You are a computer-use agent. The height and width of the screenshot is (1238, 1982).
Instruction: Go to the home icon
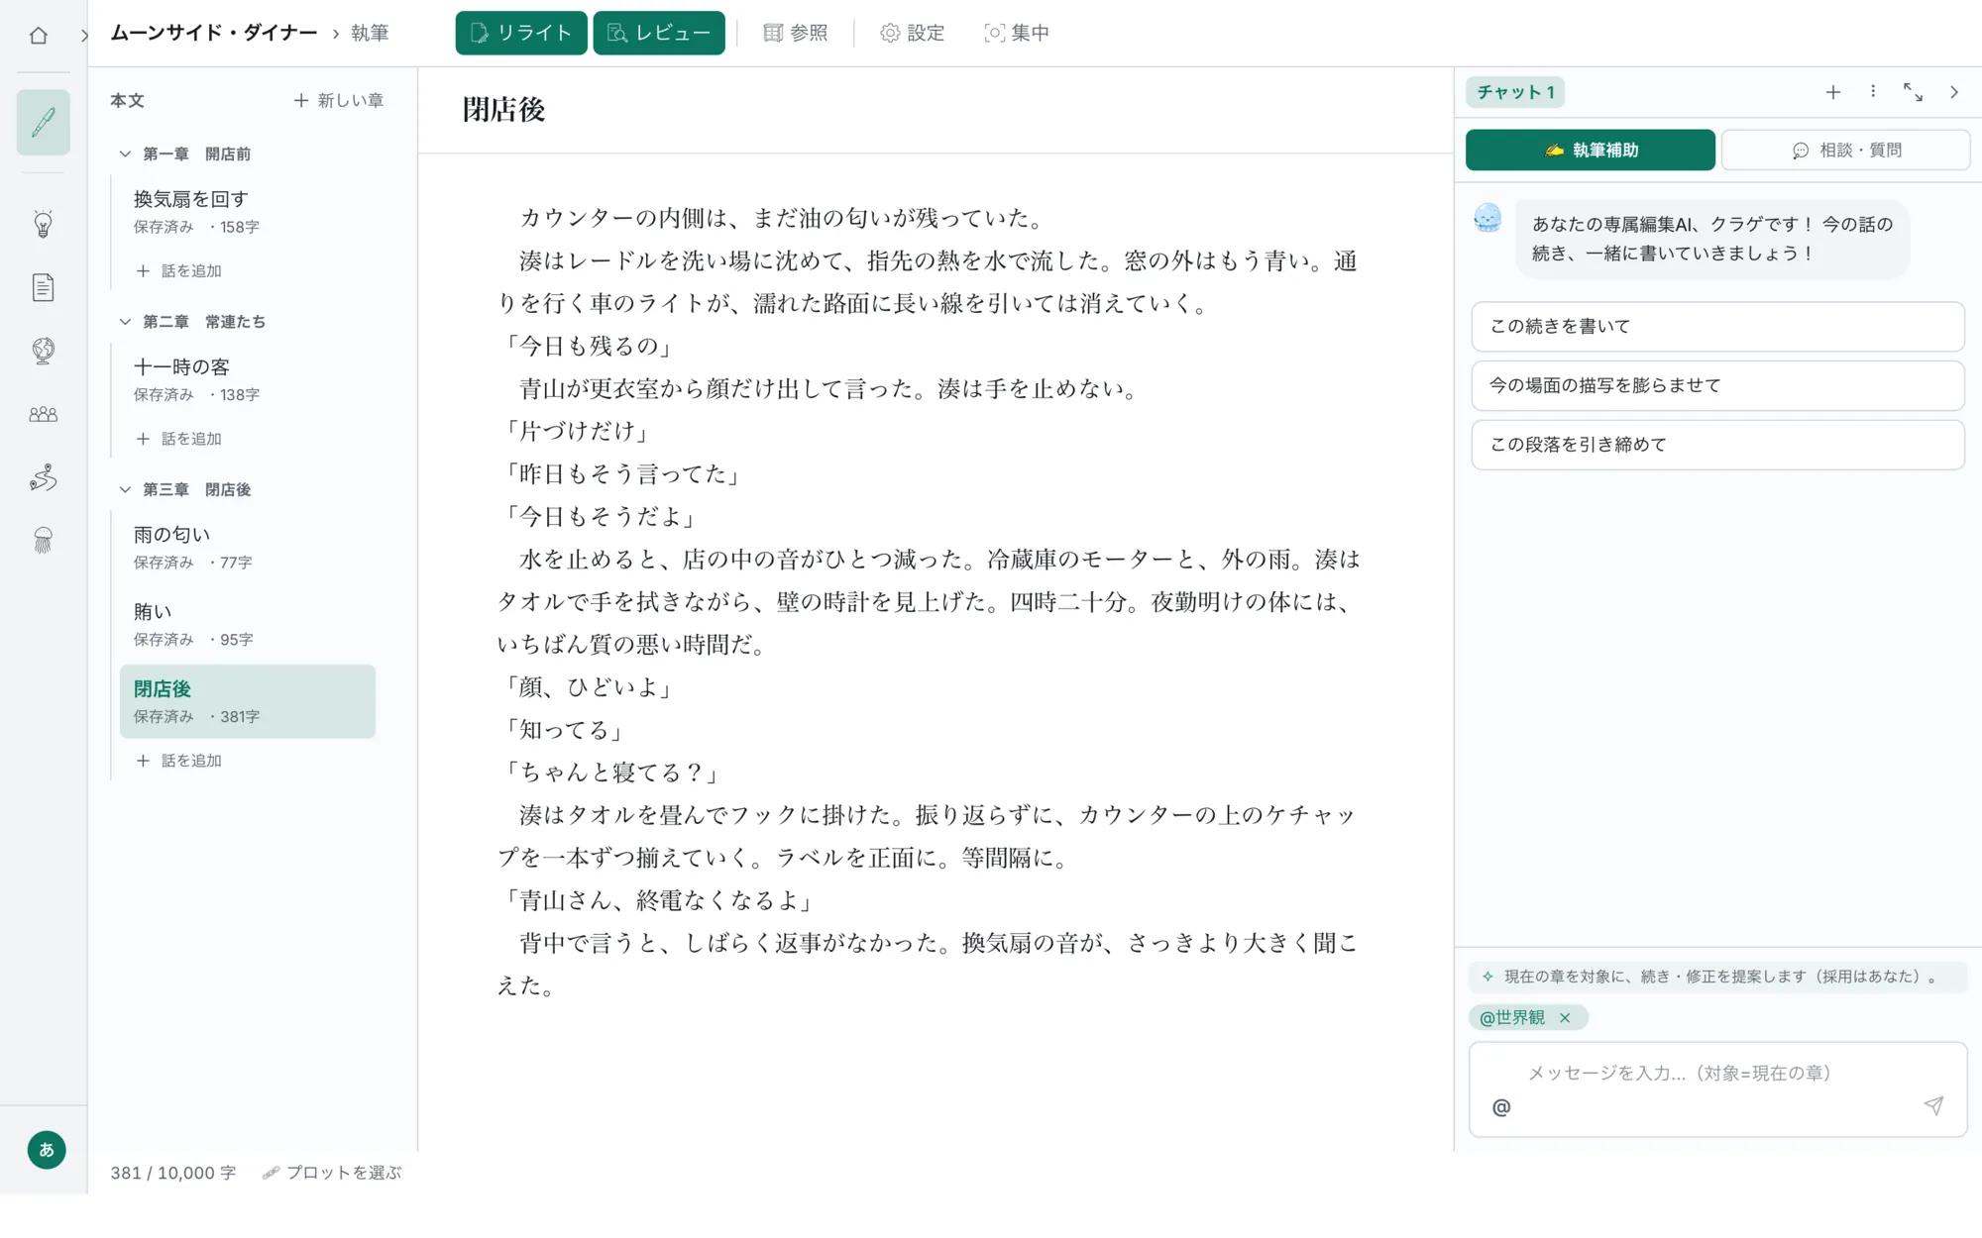pos(39,35)
